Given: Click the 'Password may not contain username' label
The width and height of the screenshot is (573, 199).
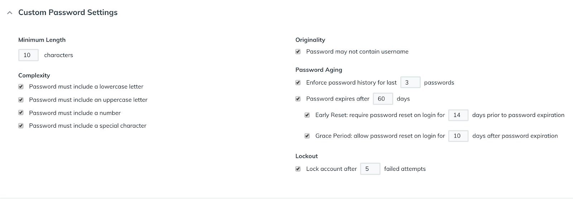Looking at the screenshot, I should (x=357, y=52).
